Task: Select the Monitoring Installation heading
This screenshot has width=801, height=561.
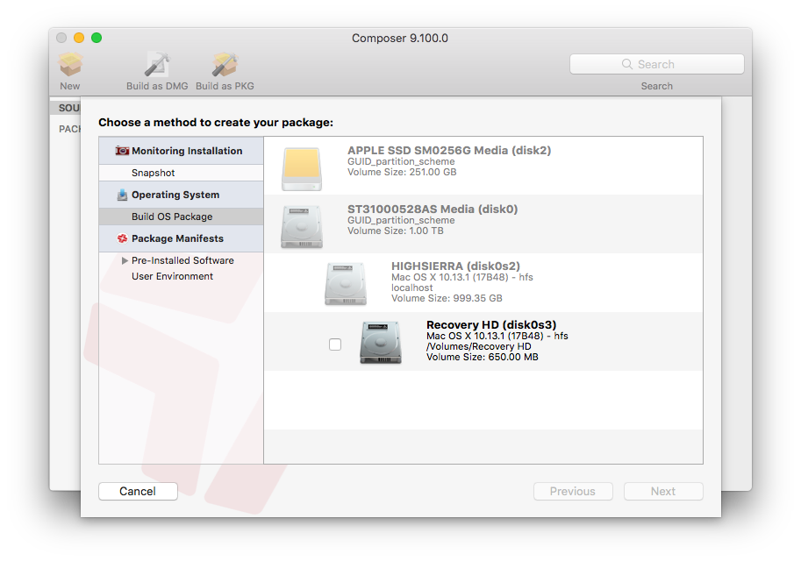Action: (x=182, y=151)
